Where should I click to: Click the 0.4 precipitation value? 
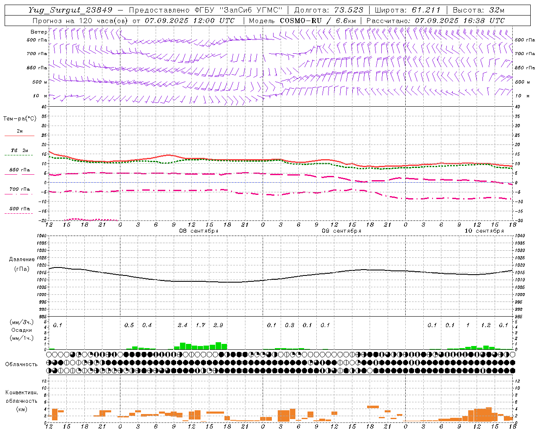147,325
